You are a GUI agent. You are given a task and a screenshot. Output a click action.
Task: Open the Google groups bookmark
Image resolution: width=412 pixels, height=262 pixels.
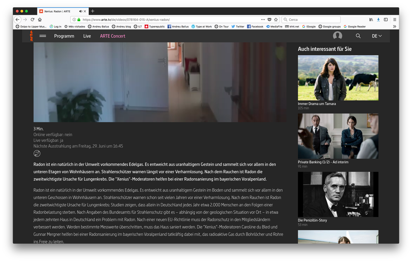[x=330, y=26]
